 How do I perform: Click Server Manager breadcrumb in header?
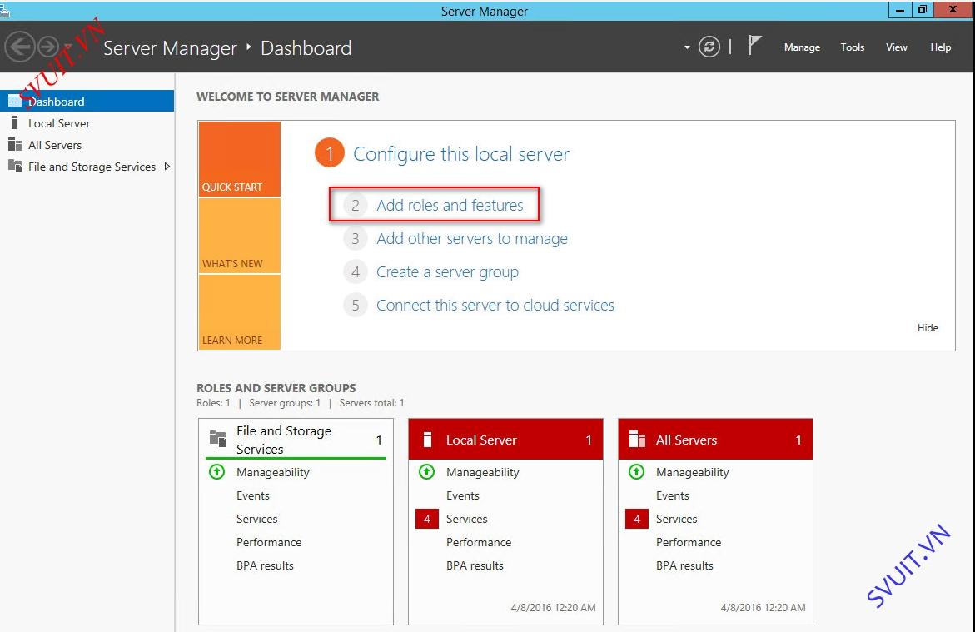coord(170,48)
